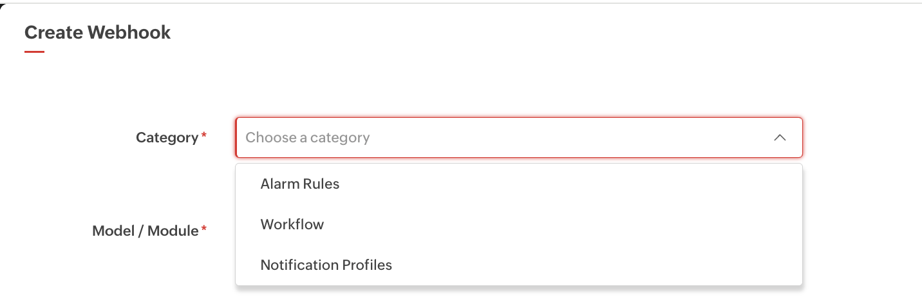Collapse the Category dropdown using the chevron arrow

click(x=780, y=138)
